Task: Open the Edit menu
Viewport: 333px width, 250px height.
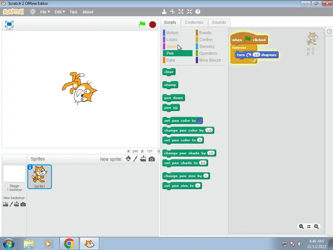Action: click(x=60, y=12)
